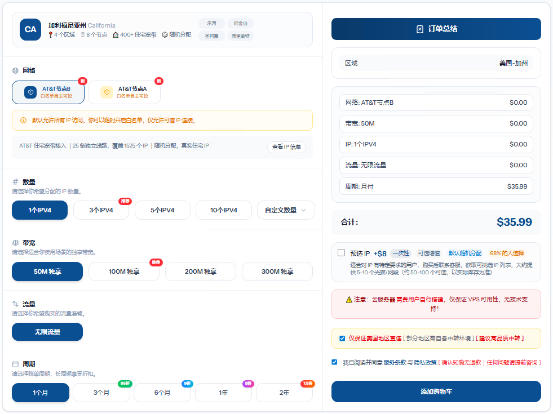Image resolution: width=553 pixels, height=414 pixels.
Task: Enable the 预选 IP +$8 checkbox
Action: [x=341, y=253]
